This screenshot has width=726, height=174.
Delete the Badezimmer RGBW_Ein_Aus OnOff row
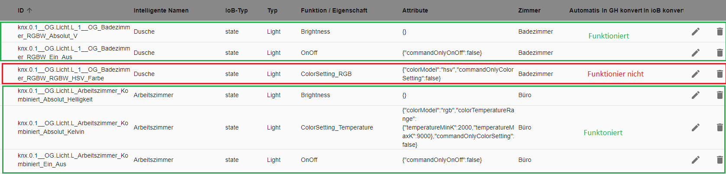[x=720, y=53]
